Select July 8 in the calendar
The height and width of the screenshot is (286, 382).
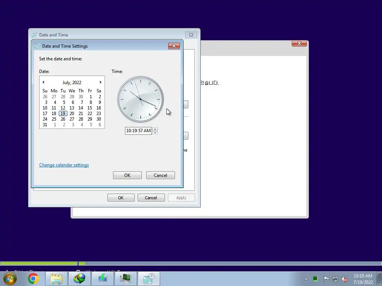[91, 102]
